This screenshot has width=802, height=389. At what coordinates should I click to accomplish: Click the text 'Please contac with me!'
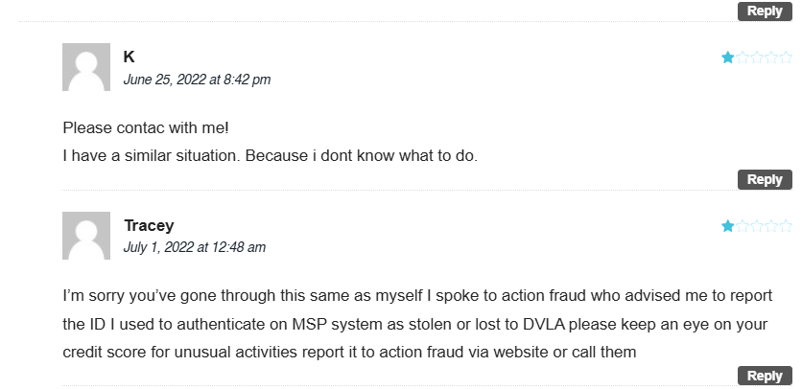coord(146,127)
